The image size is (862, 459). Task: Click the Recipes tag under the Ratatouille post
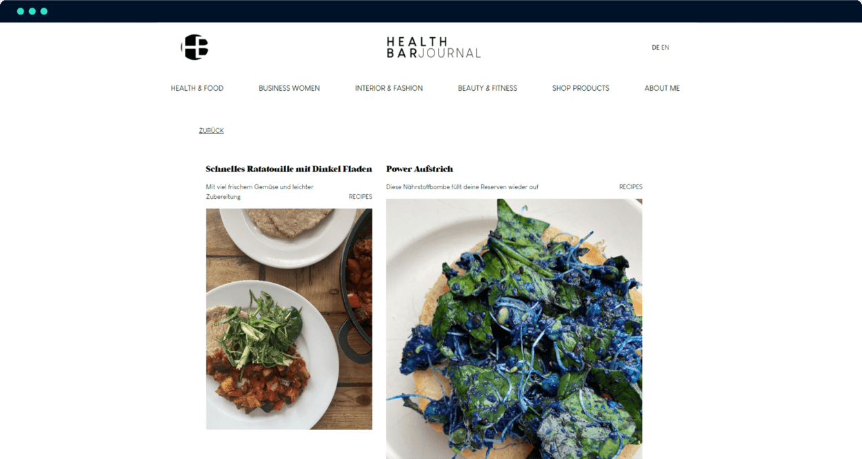pos(360,197)
